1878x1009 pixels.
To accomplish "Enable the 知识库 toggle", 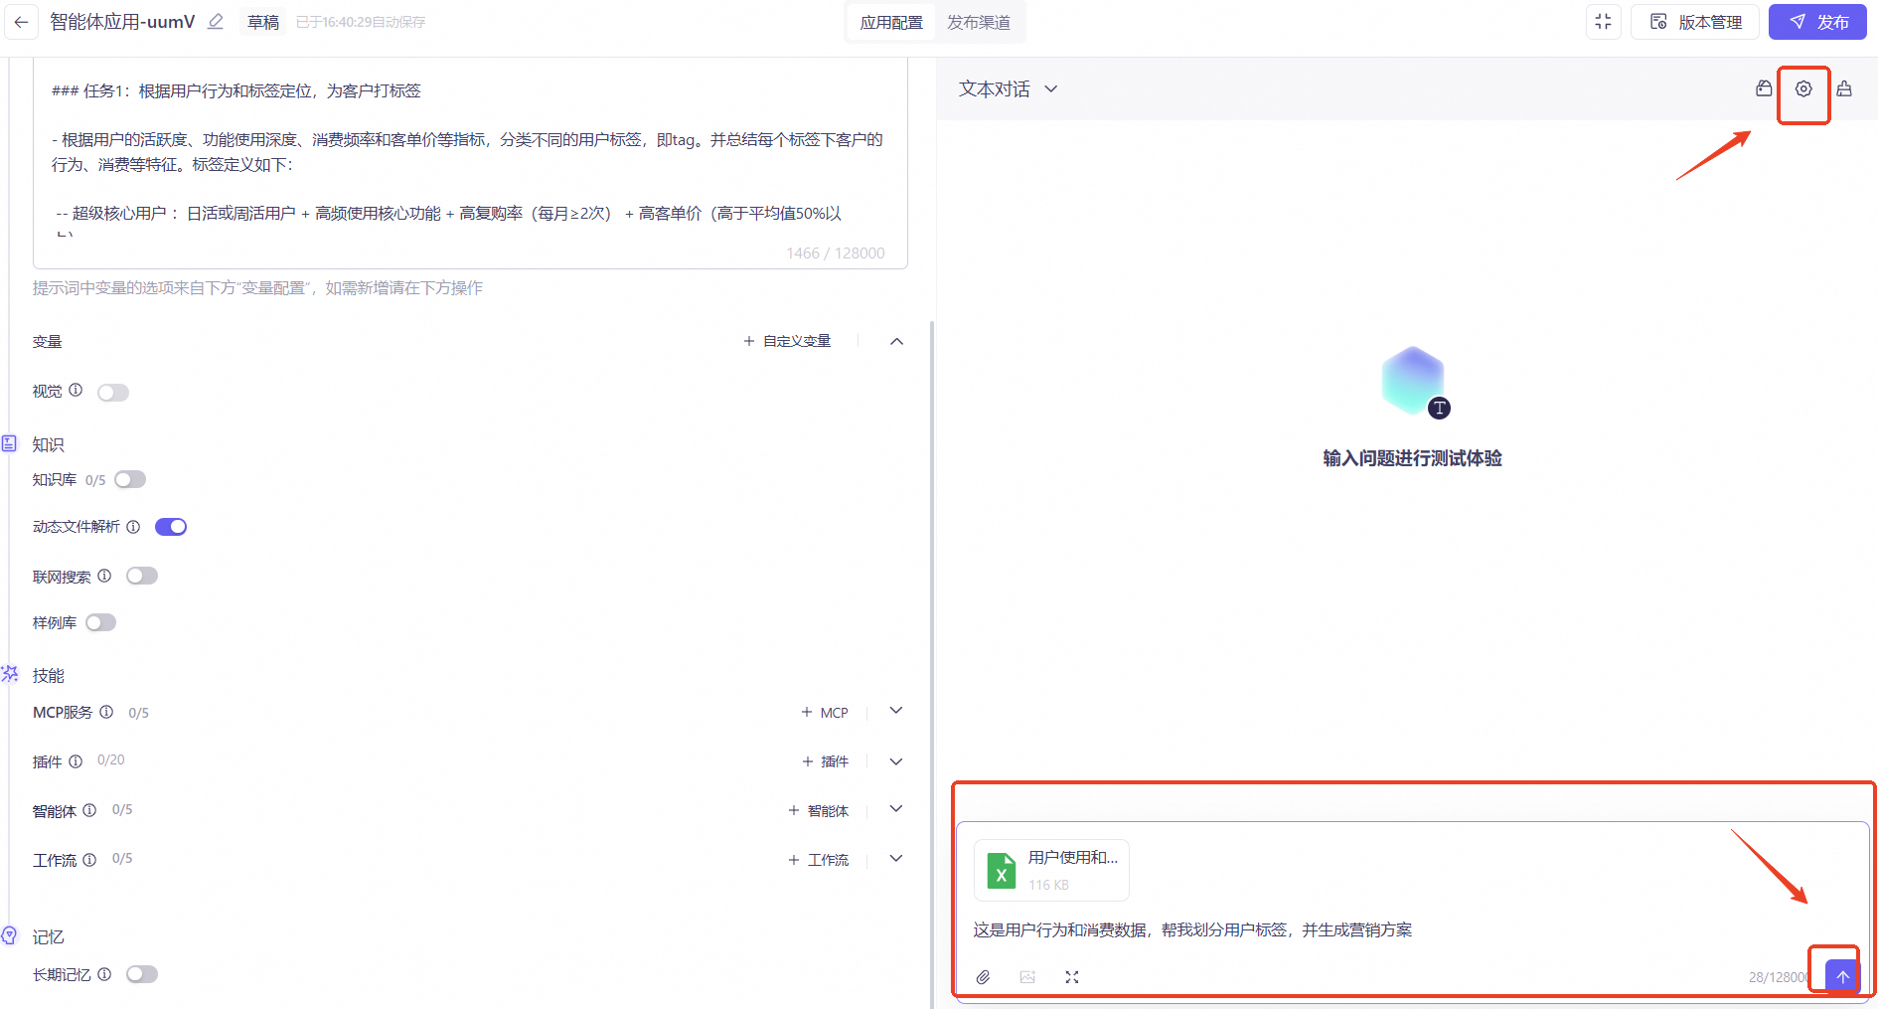I will (130, 480).
